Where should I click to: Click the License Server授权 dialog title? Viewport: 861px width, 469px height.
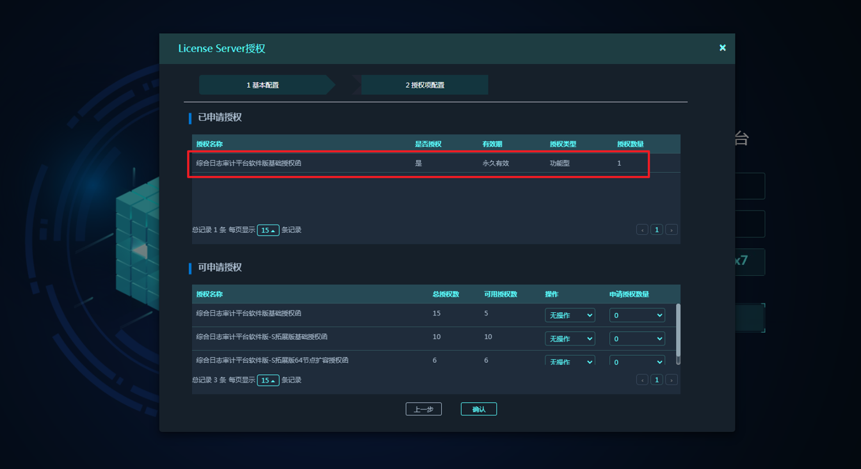point(221,49)
